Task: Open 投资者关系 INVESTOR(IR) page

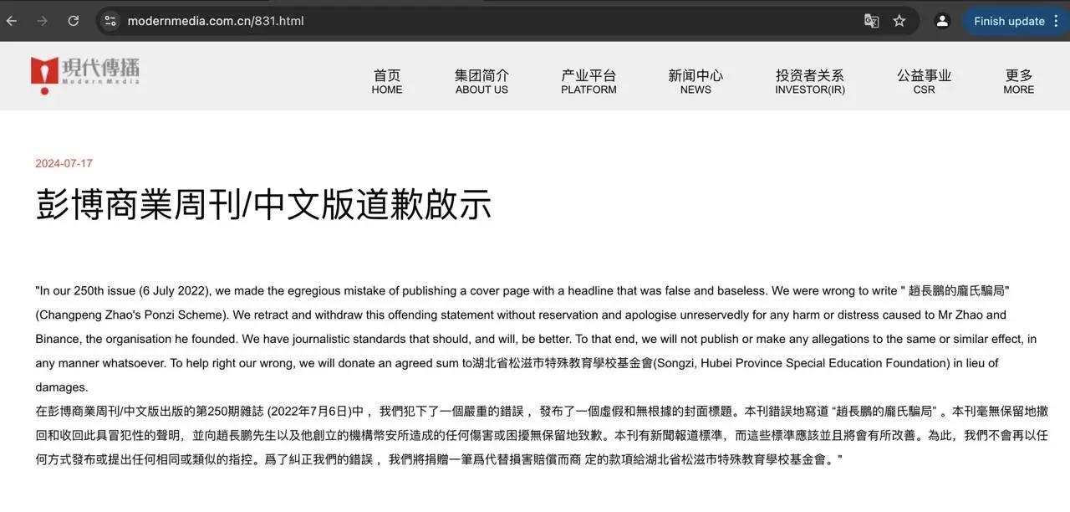Action: coord(809,81)
